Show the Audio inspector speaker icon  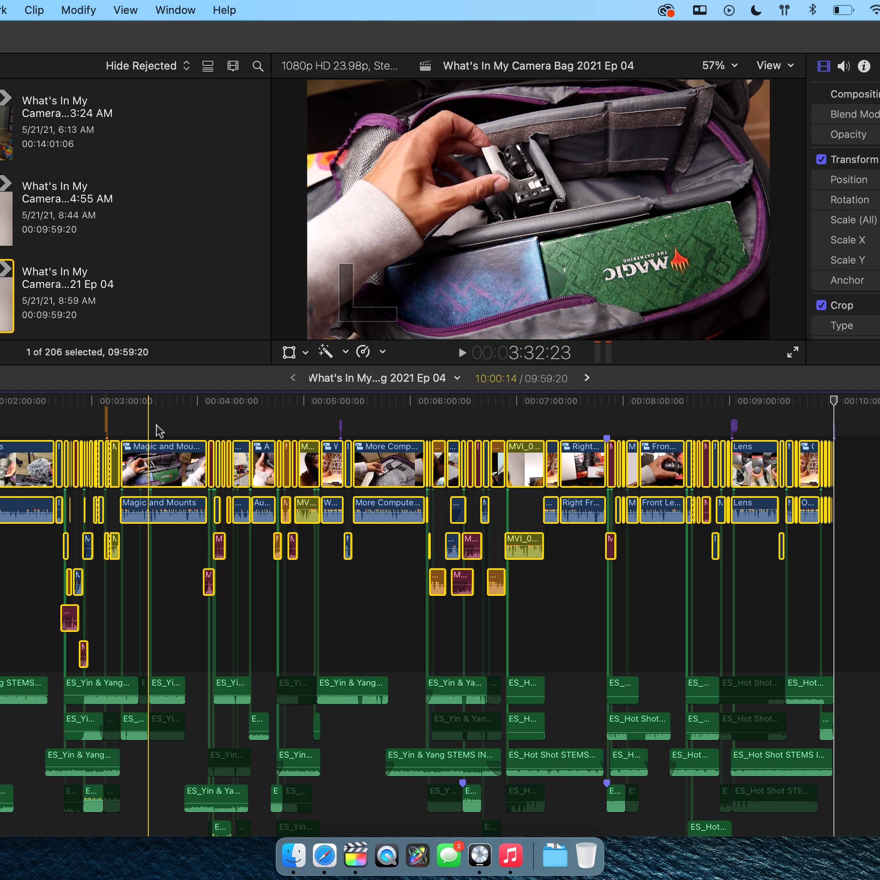(843, 66)
